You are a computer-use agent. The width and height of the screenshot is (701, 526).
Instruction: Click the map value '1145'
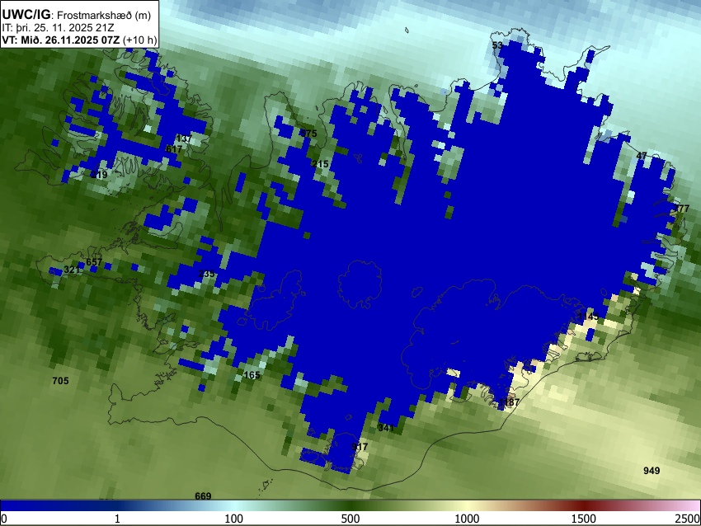pyautogui.click(x=588, y=317)
